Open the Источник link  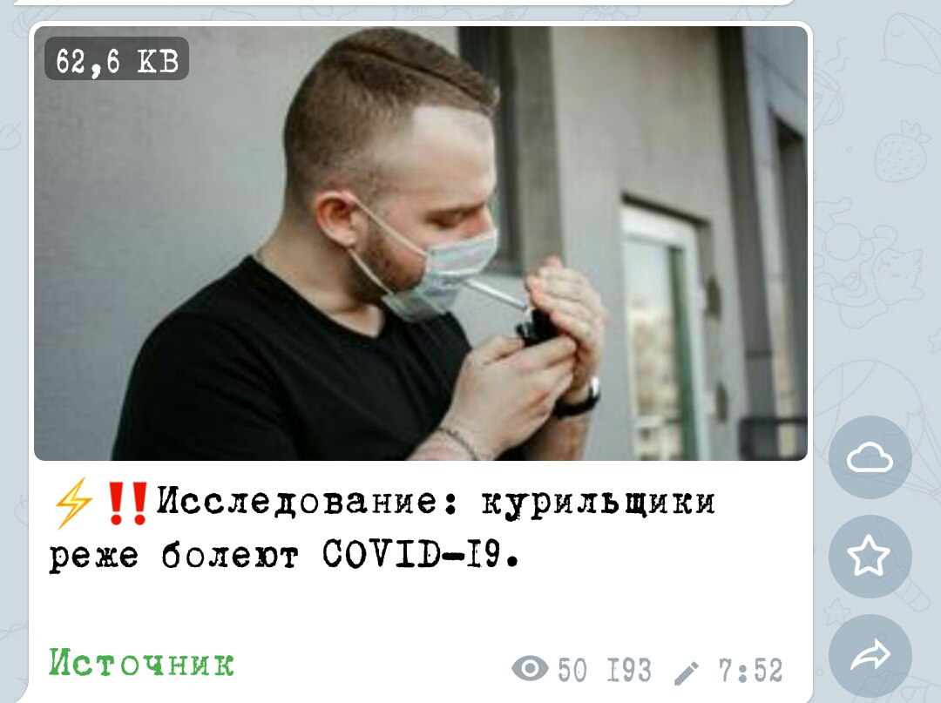[142, 663]
